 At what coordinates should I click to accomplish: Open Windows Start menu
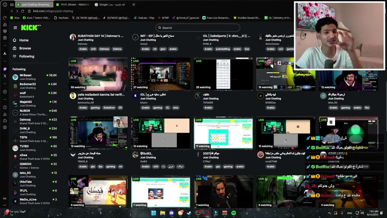pos(154,213)
